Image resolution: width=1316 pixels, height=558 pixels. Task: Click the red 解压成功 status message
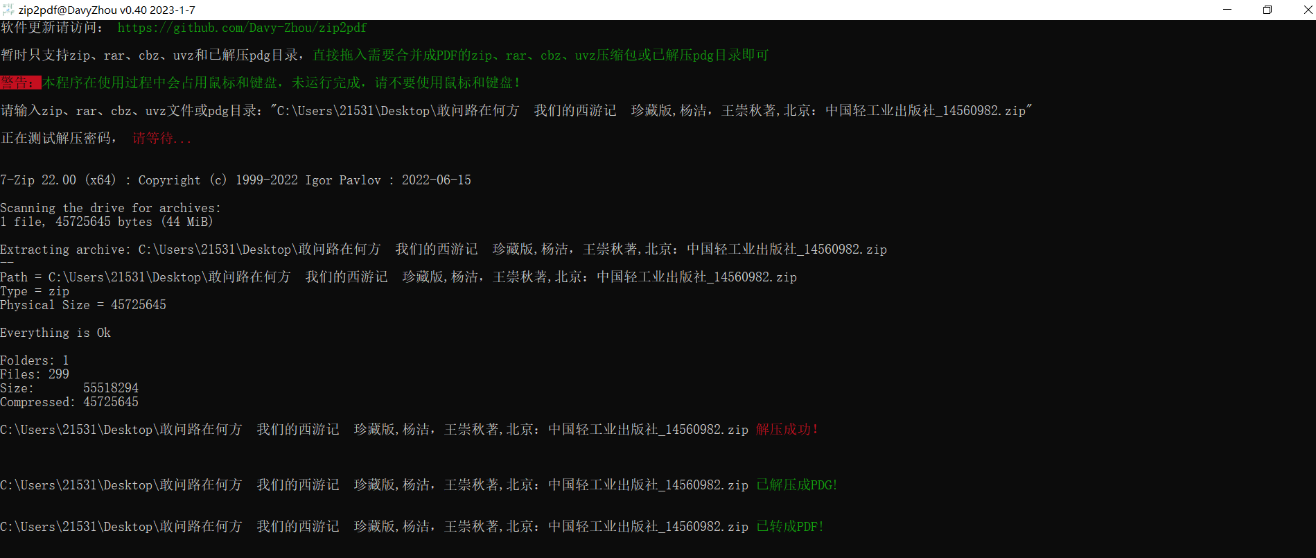coord(787,430)
